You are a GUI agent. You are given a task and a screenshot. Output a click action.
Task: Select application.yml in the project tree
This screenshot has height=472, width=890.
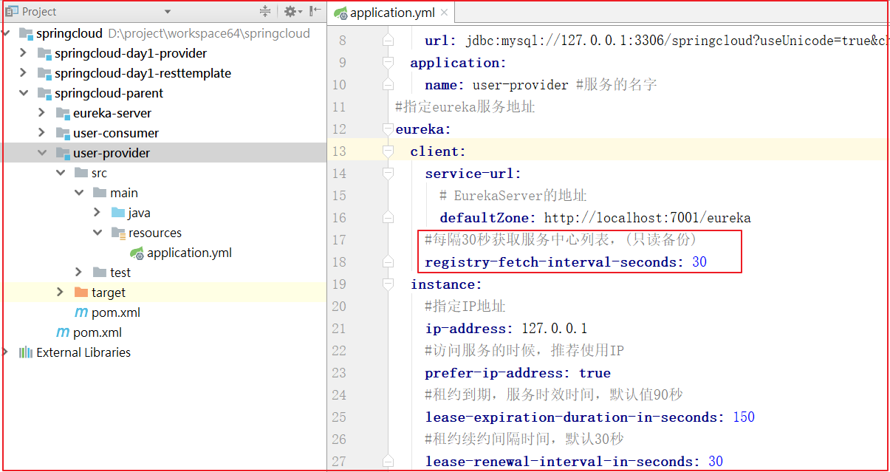pos(189,253)
